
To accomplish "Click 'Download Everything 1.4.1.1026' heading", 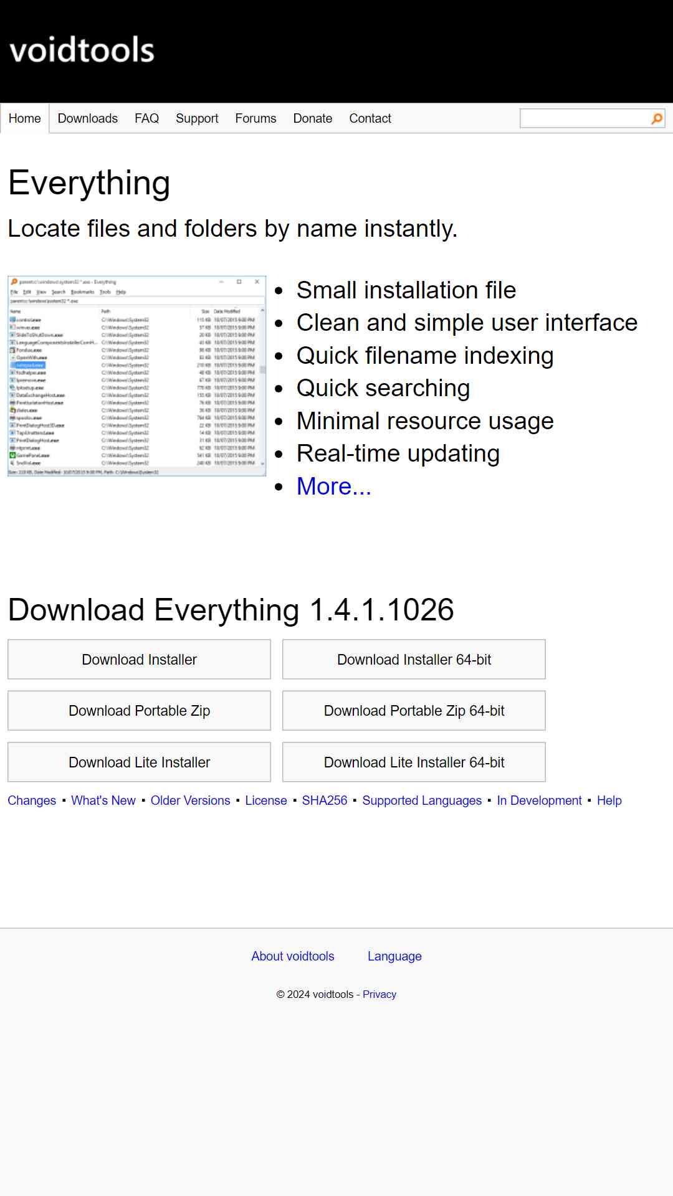I will [x=231, y=610].
